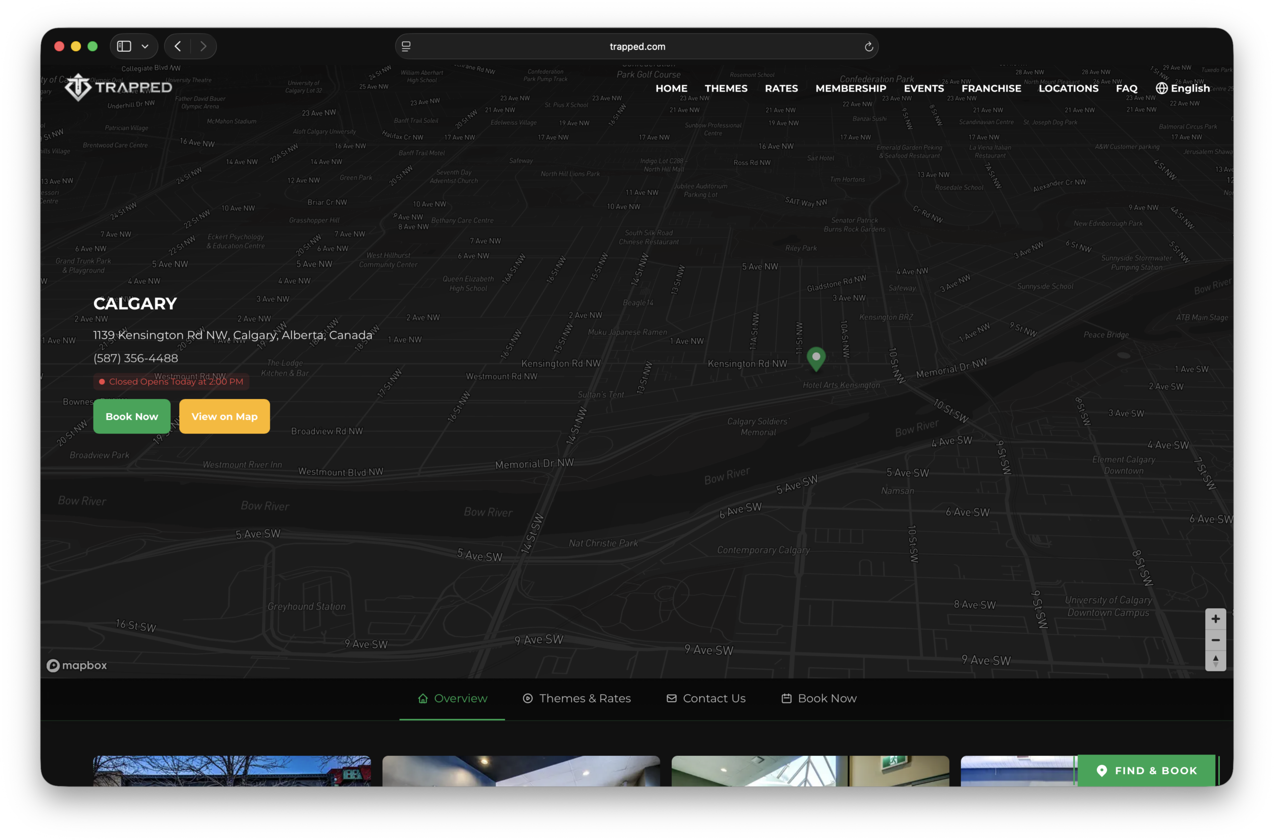Viewport: 1274px width, 840px height.
Task: Click the Mapbox logo
Action: coord(77,665)
